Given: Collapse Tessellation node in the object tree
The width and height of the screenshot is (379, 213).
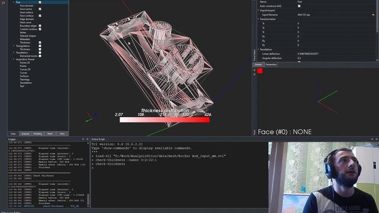Looking at the screenshot, I should (14, 53).
